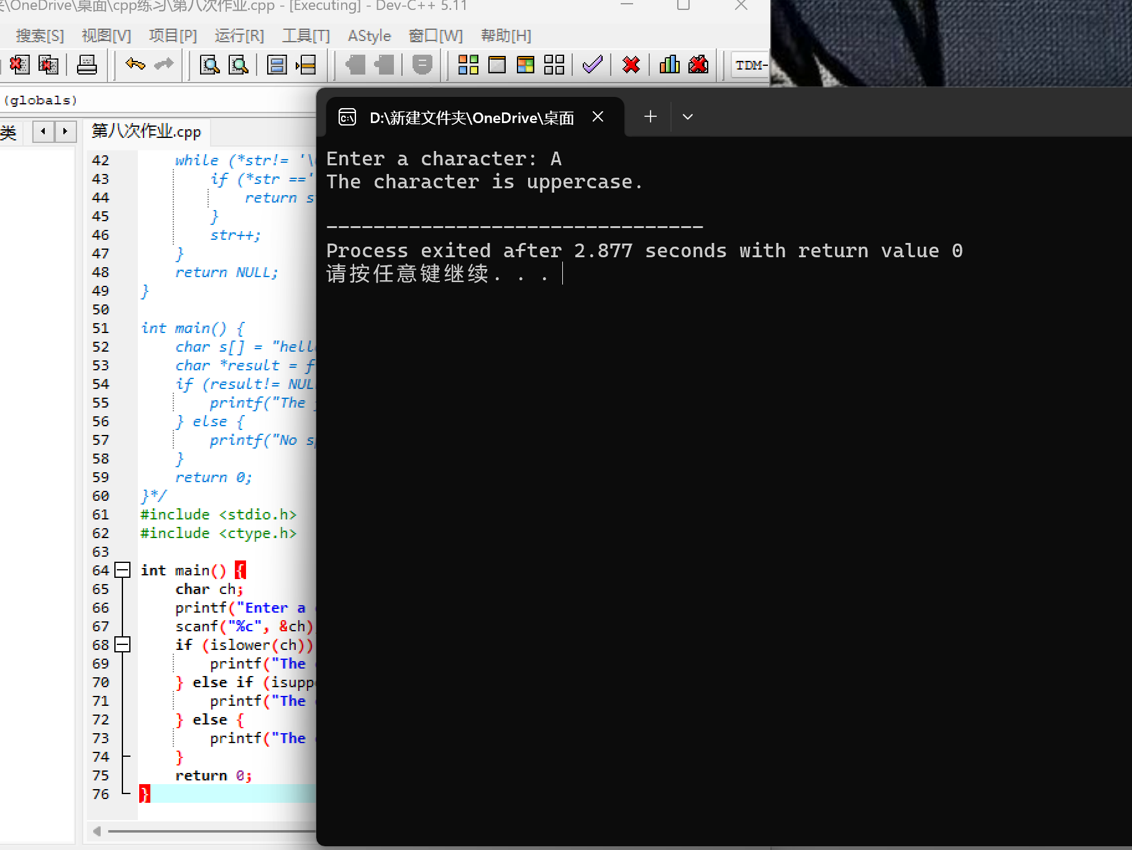Click the highlighted closing brace on line 76

144,794
